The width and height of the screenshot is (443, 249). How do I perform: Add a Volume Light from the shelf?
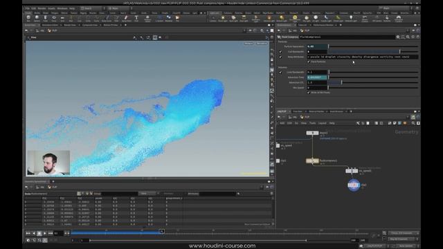point(269,19)
